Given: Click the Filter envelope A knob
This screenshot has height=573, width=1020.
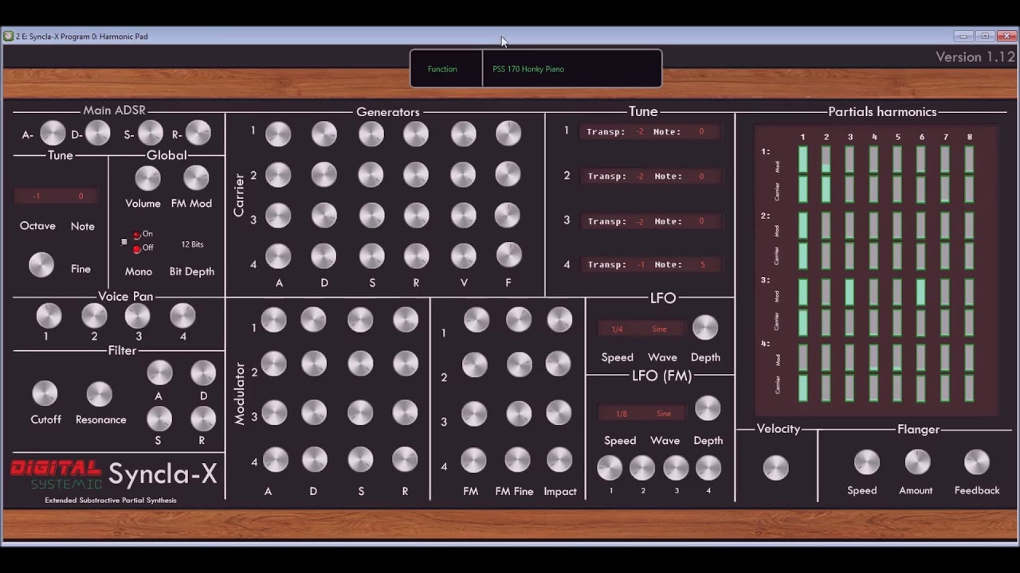Looking at the screenshot, I should (x=159, y=372).
